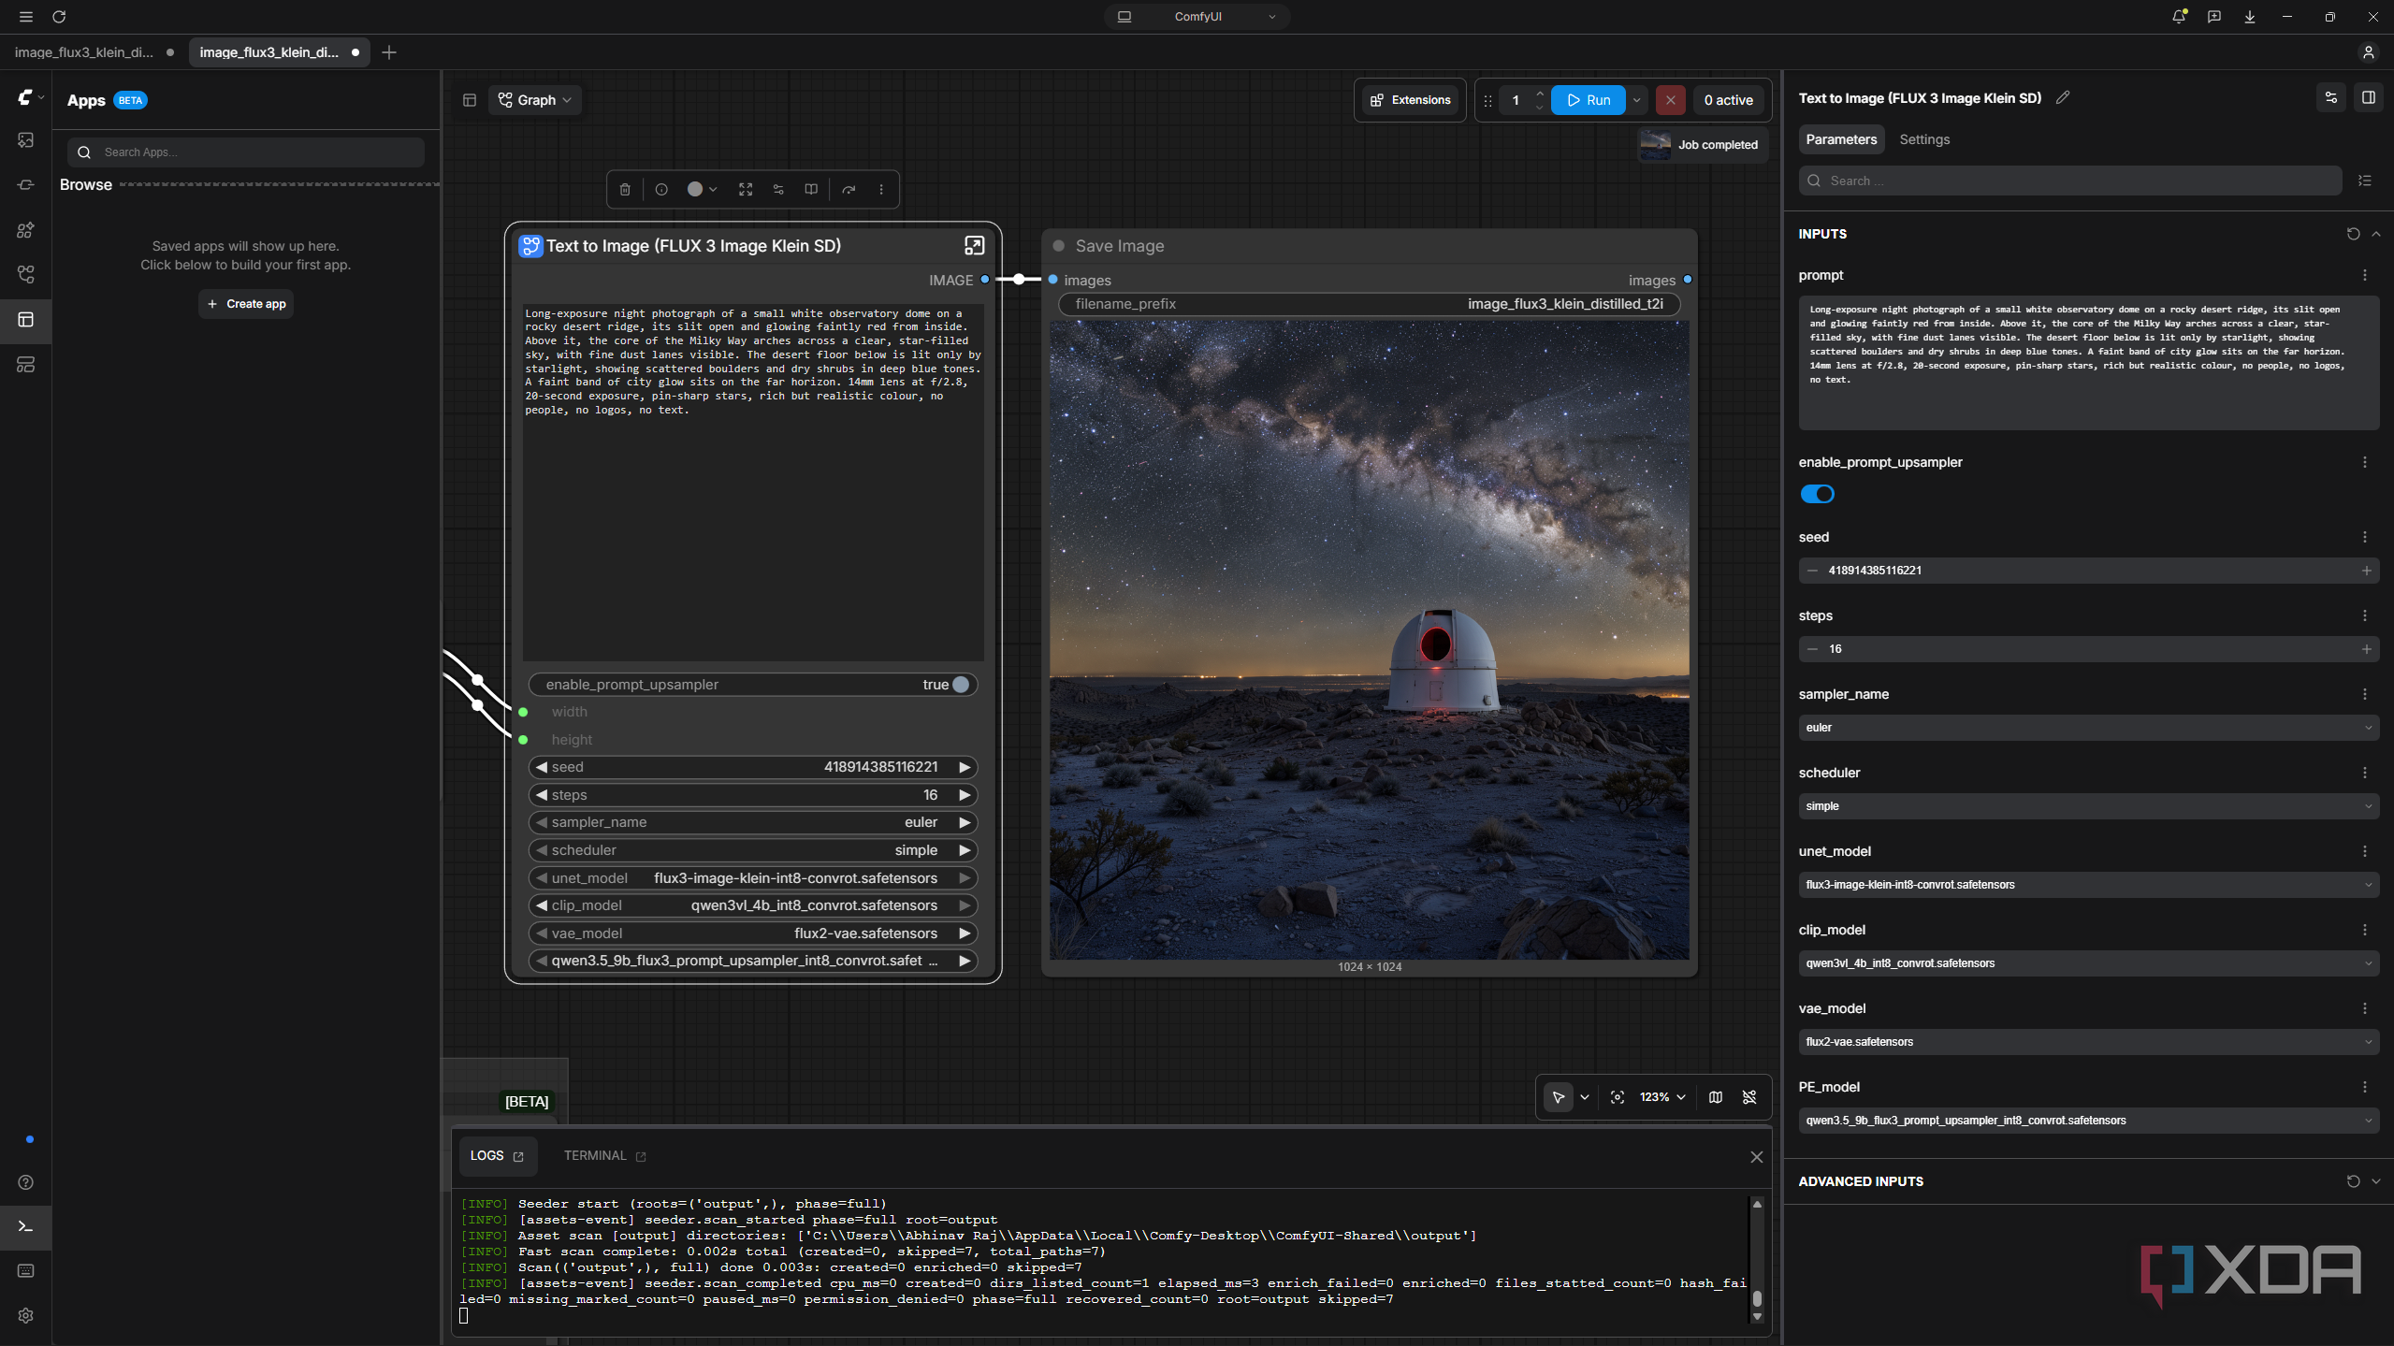Screen dimensions: 2394x1346
Task: Increment seed on node right arrow
Action: [x=965, y=767]
